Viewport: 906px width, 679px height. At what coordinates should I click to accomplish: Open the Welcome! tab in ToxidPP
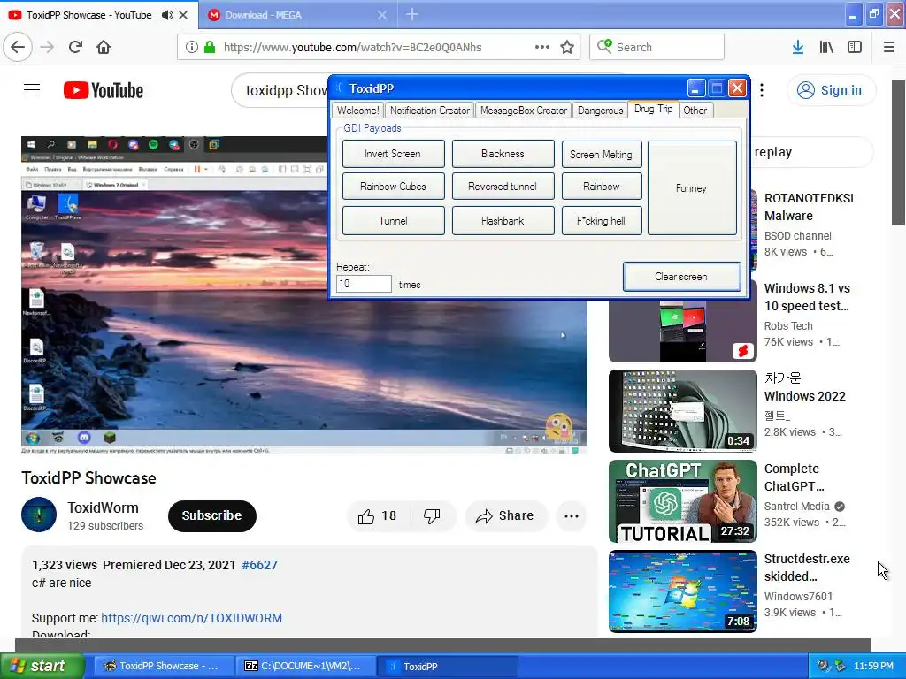point(357,111)
